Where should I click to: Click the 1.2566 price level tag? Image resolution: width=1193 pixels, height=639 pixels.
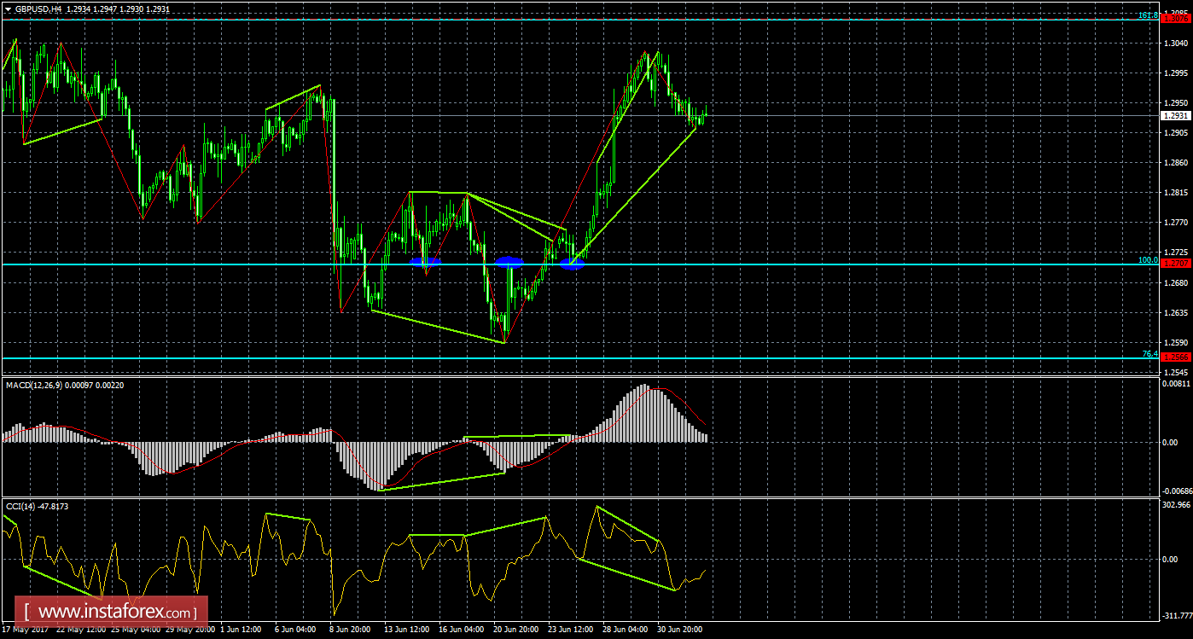coord(1174,357)
